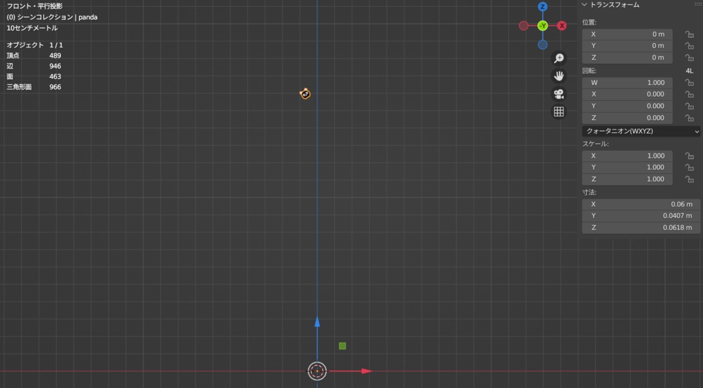Screen dimensions: 703x388
Task: Click the 回転: section label
Action: pos(589,71)
